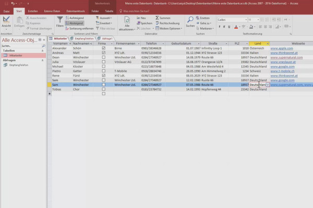
Task: Toggle bold formatting (F)
Action: [220, 27]
